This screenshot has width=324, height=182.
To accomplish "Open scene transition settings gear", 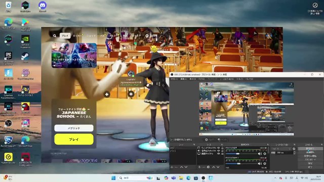I will click(x=294, y=149).
